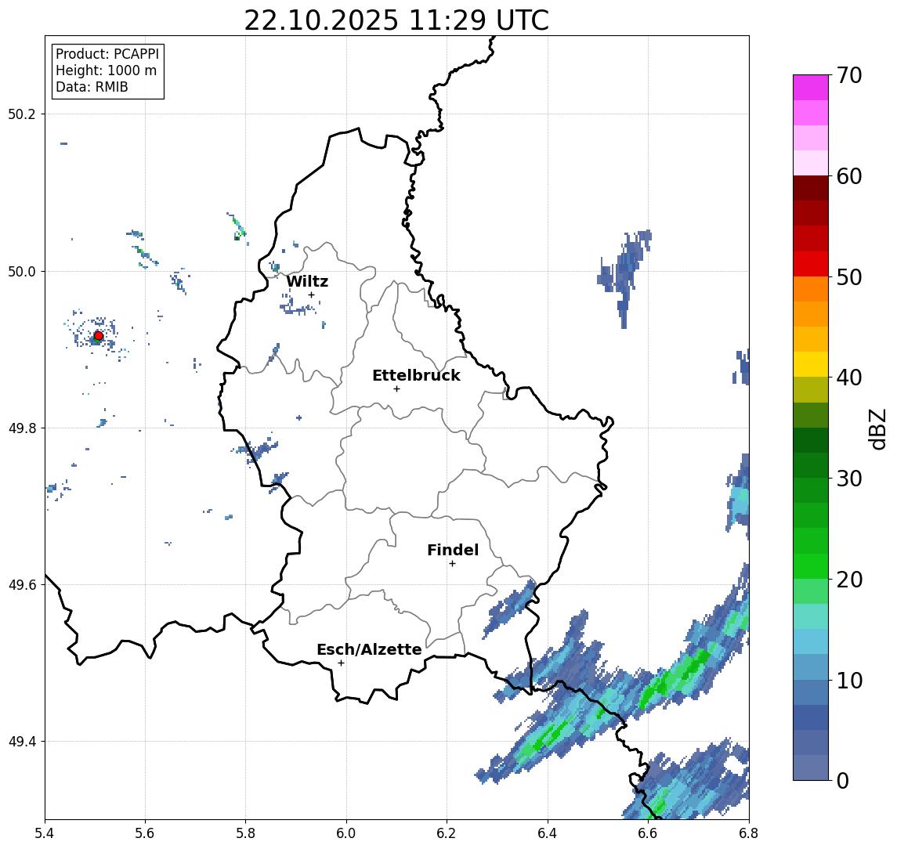
Task: Click the longitude tick label 6.8
Action: pyautogui.click(x=749, y=833)
